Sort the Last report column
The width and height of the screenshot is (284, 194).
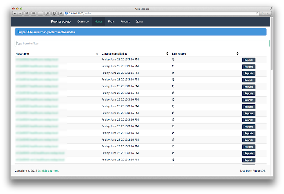coord(237,53)
